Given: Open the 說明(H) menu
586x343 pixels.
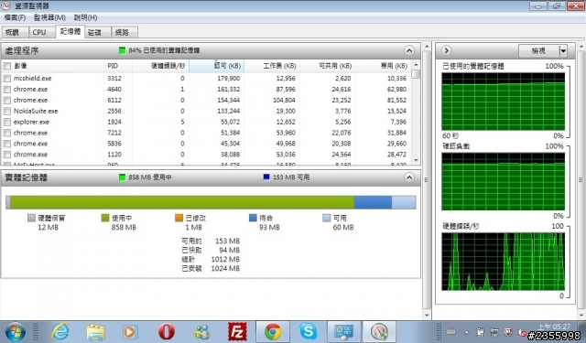Looking at the screenshot, I should coord(85,17).
